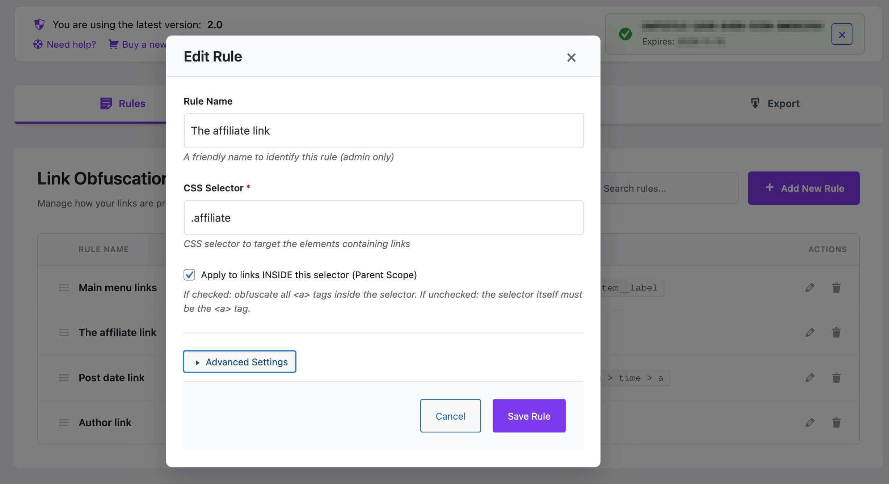Uncheck the Parent Scope checkbox
The width and height of the screenshot is (889, 484).
pyautogui.click(x=189, y=275)
